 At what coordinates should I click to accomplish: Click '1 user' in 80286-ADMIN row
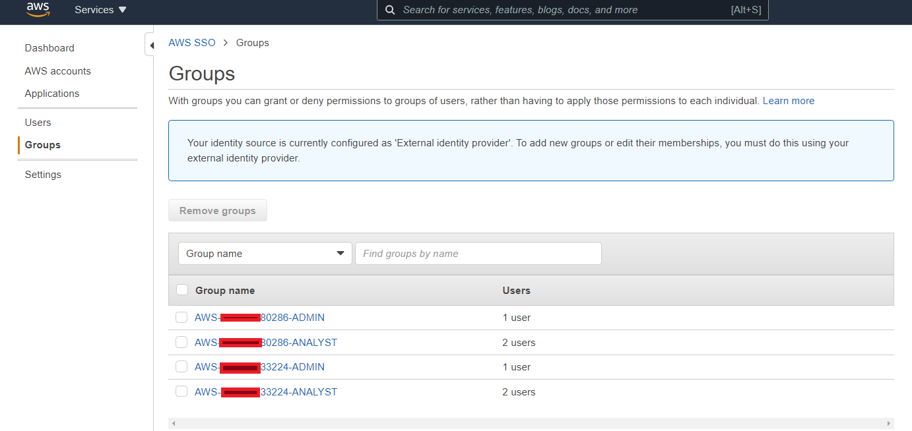click(517, 318)
